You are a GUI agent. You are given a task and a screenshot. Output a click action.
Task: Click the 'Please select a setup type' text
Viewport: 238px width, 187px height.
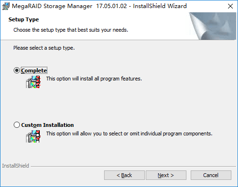tap(44, 48)
